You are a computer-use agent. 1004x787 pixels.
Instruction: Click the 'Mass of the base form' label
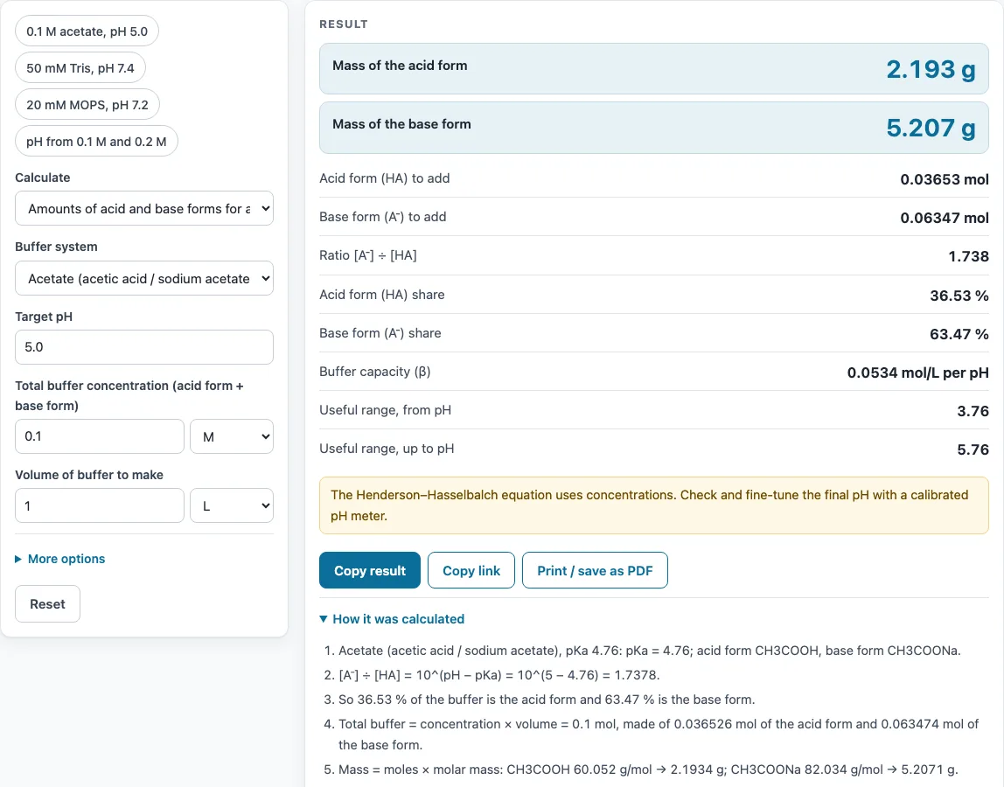[x=401, y=124]
